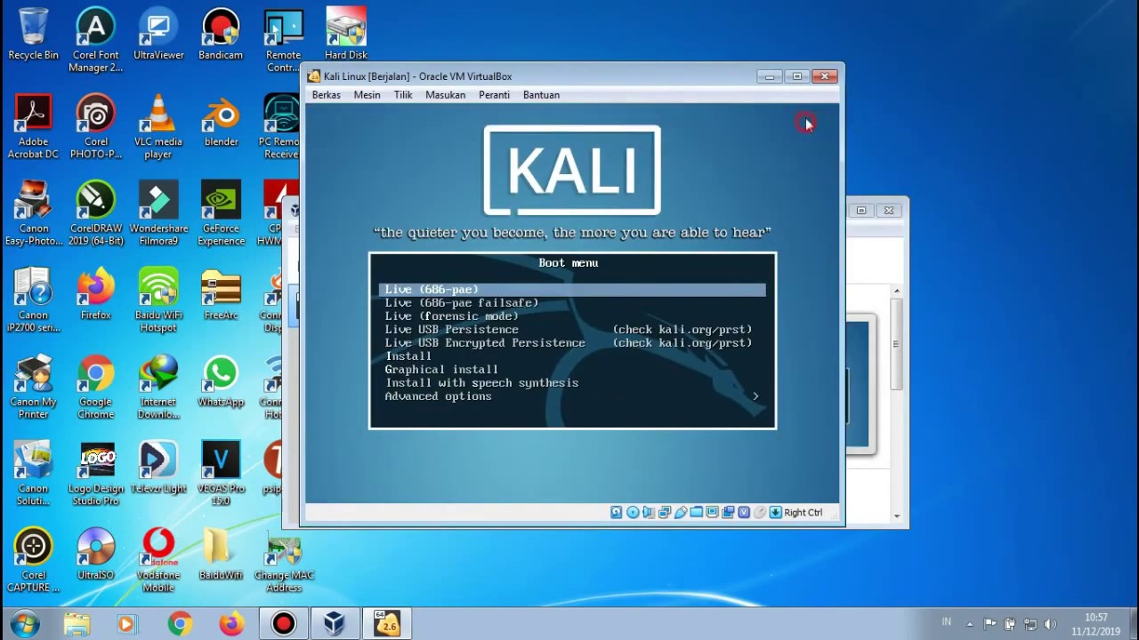Click the recording status icon in VirtualBox

coord(728,512)
